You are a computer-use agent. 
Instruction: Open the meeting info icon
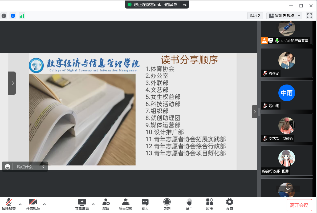(4, 16)
